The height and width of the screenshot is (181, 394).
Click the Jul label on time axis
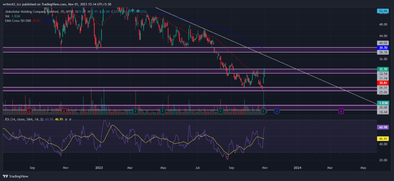click(x=198, y=167)
